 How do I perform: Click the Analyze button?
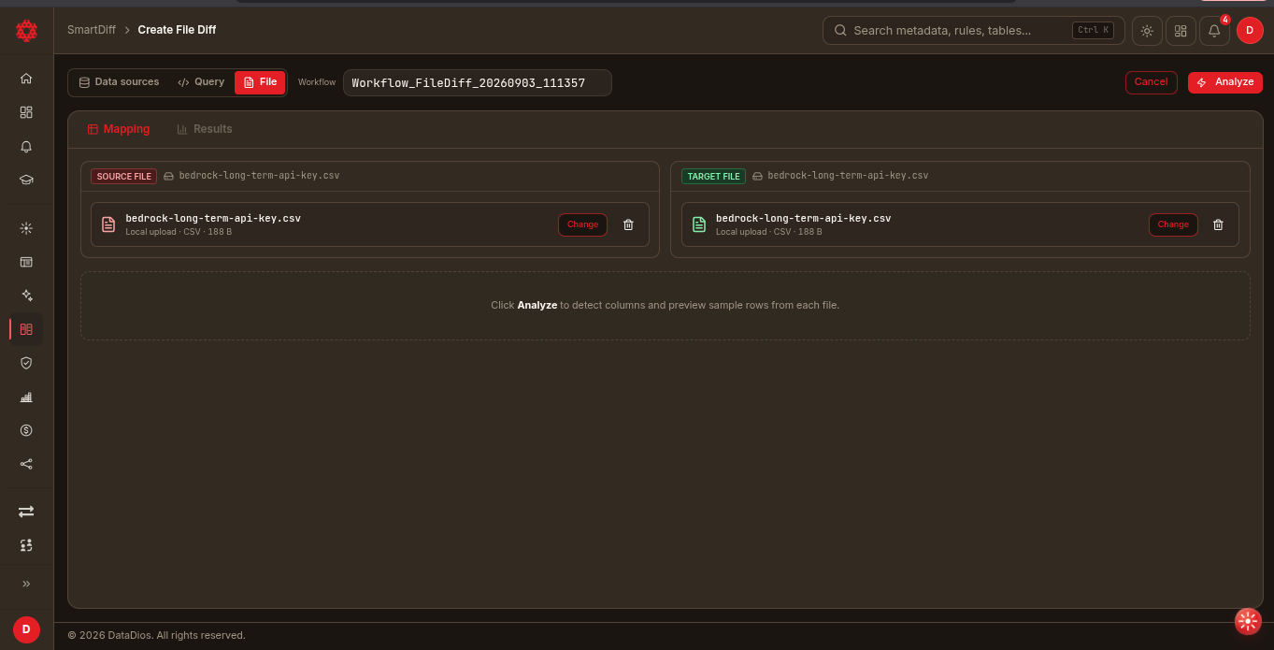[1224, 82]
